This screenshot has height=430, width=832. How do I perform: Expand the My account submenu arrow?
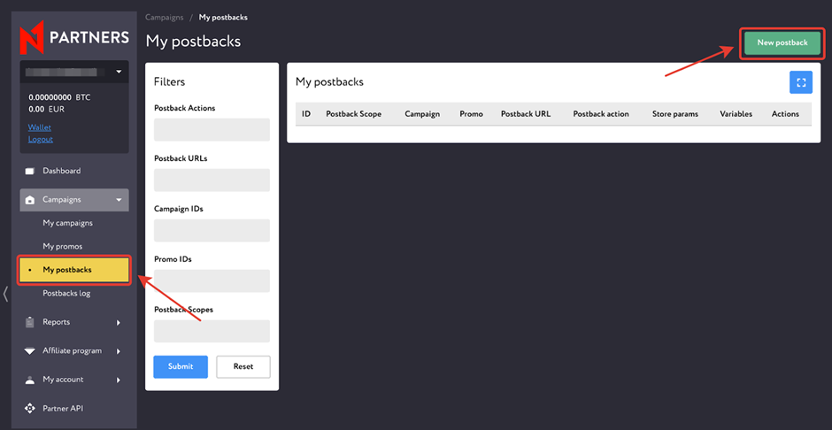tap(119, 380)
